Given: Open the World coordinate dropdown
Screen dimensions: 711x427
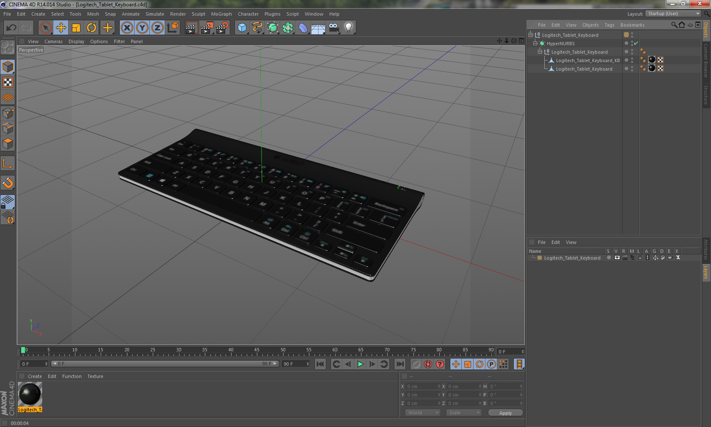Looking at the screenshot, I should click(423, 413).
